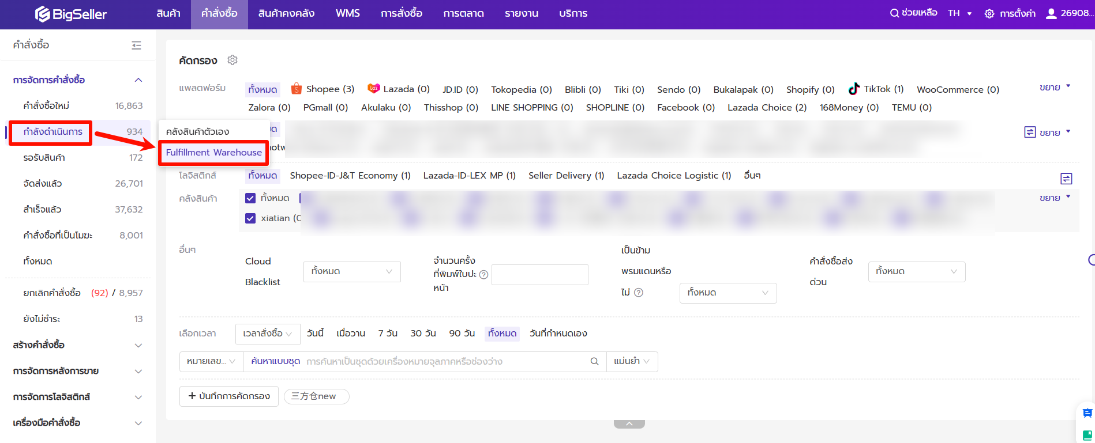Click search magnifier in search box
The image size is (1095, 443).
pyautogui.click(x=594, y=361)
